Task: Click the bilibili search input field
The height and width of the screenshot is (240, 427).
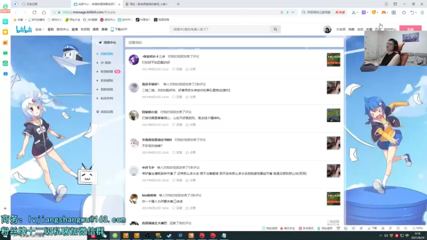Action: pyautogui.click(x=220, y=29)
